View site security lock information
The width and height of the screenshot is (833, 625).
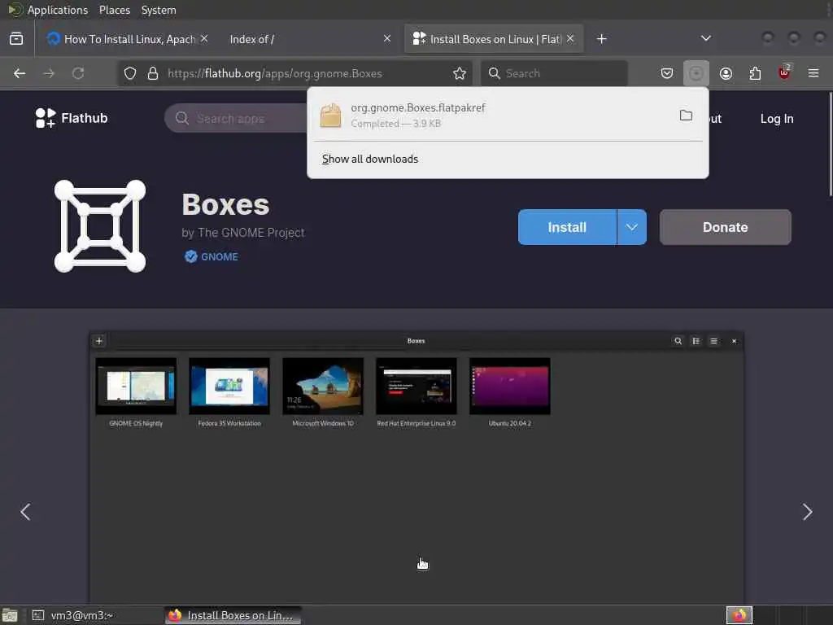pos(153,73)
